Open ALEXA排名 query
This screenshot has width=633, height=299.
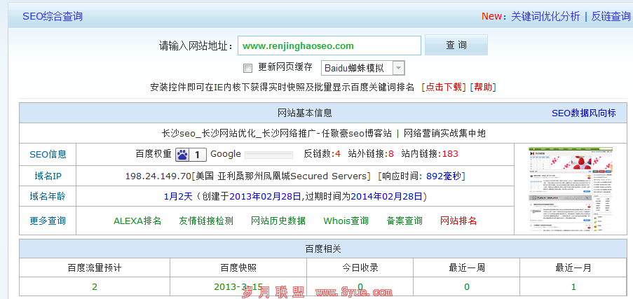click(137, 221)
